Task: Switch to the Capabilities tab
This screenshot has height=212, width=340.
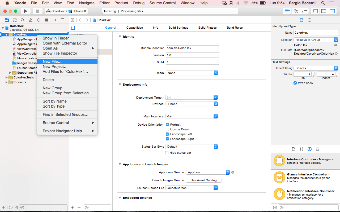Action: pos(135,28)
